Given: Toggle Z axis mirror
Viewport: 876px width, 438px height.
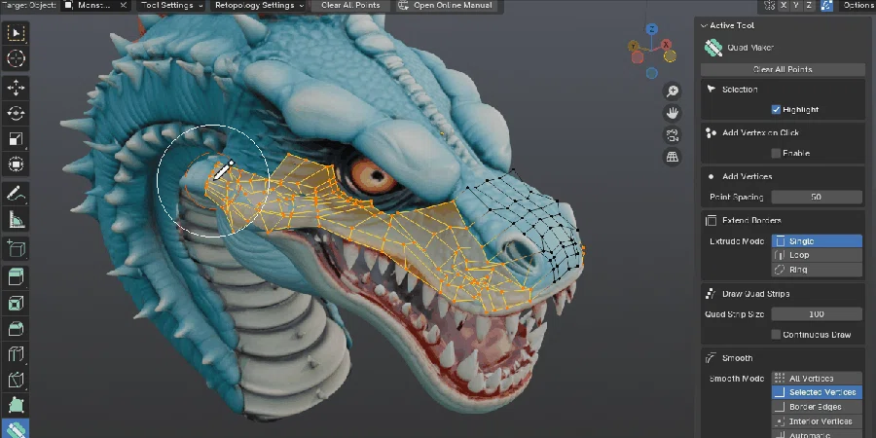Looking at the screenshot, I should [809, 5].
